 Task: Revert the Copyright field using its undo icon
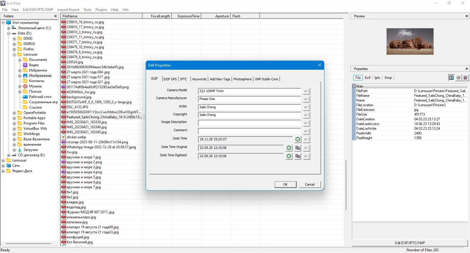(x=306, y=115)
